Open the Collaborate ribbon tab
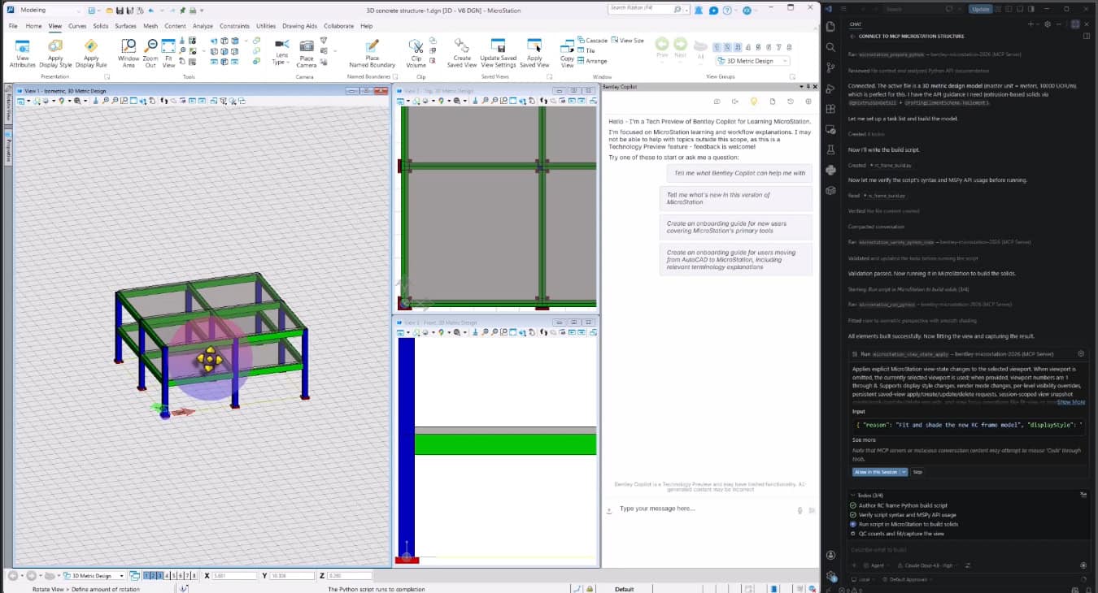 (x=339, y=26)
